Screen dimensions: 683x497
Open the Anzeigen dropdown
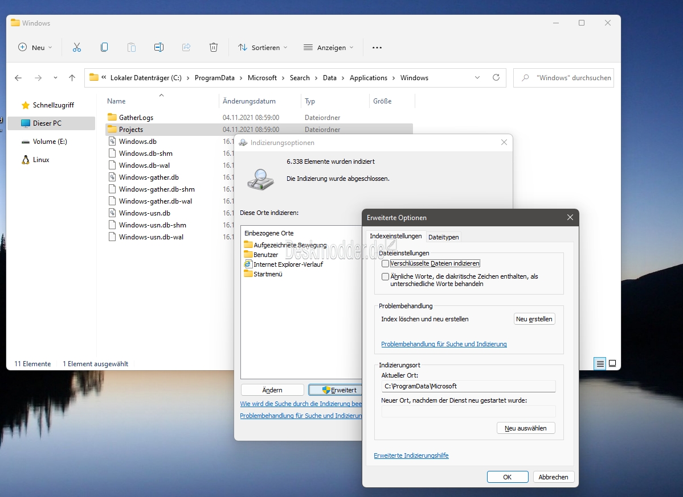click(329, 47)
